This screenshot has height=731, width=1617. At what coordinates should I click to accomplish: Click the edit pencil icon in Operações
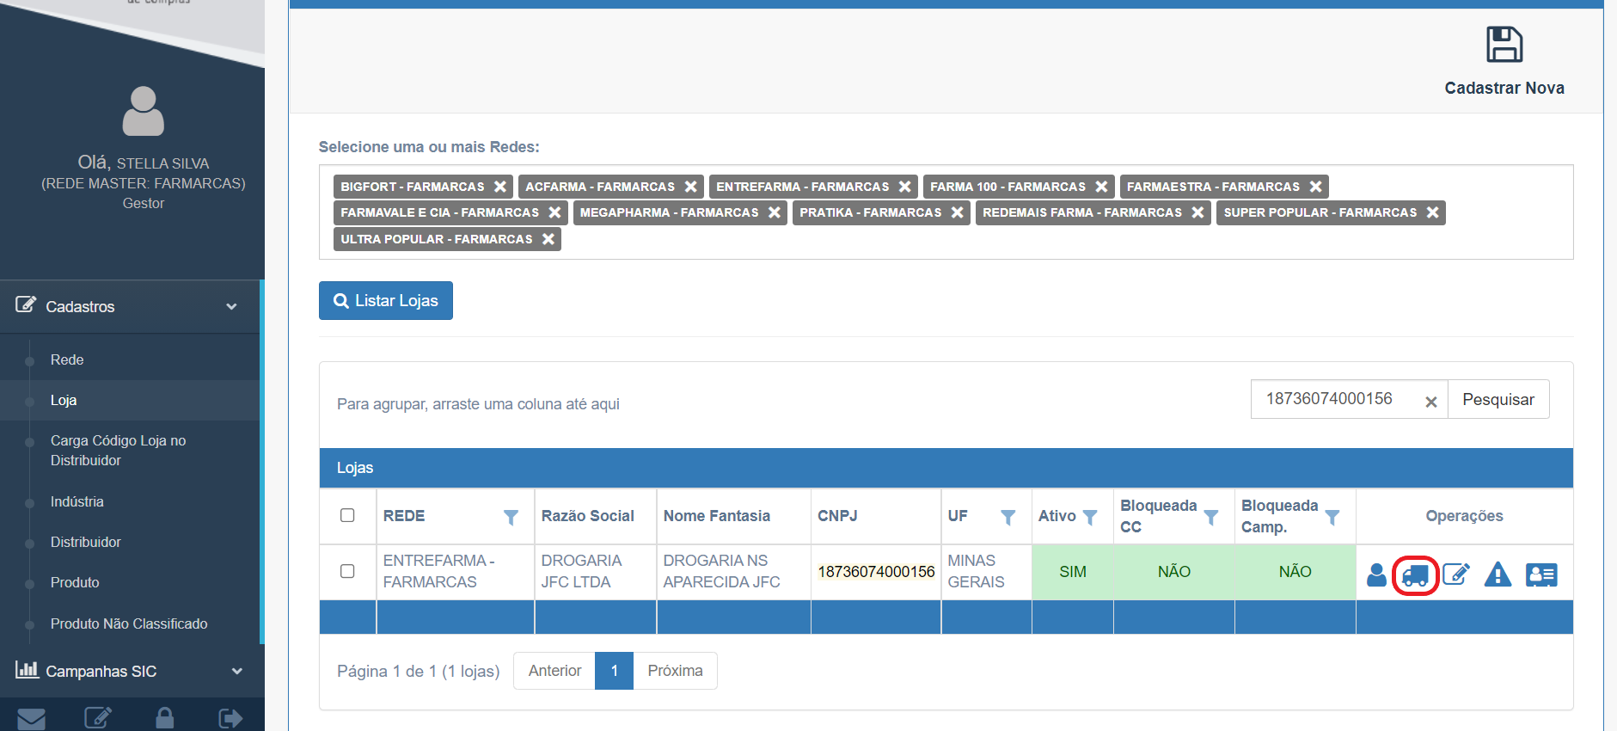(1455, 574)
